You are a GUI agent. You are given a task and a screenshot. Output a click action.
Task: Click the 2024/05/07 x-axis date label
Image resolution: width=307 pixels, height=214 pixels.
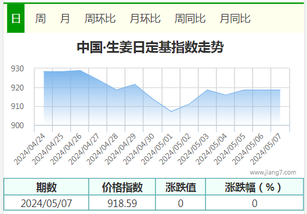(266, 149)
